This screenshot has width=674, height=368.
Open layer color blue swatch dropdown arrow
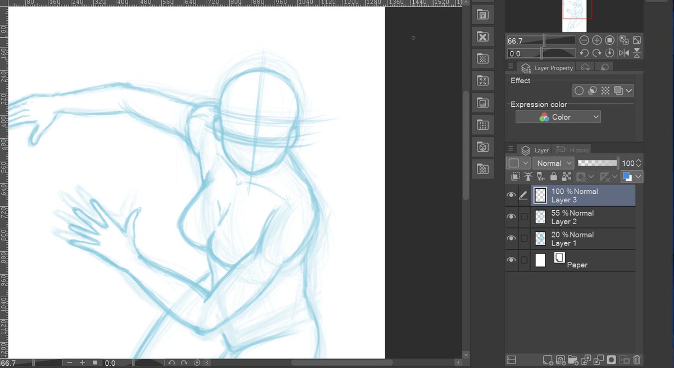(638, 177)
